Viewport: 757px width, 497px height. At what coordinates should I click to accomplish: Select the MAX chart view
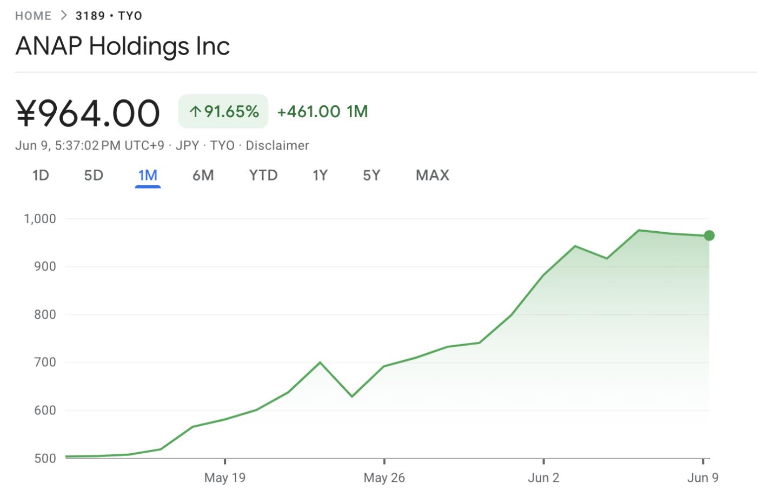pos(432,175)
